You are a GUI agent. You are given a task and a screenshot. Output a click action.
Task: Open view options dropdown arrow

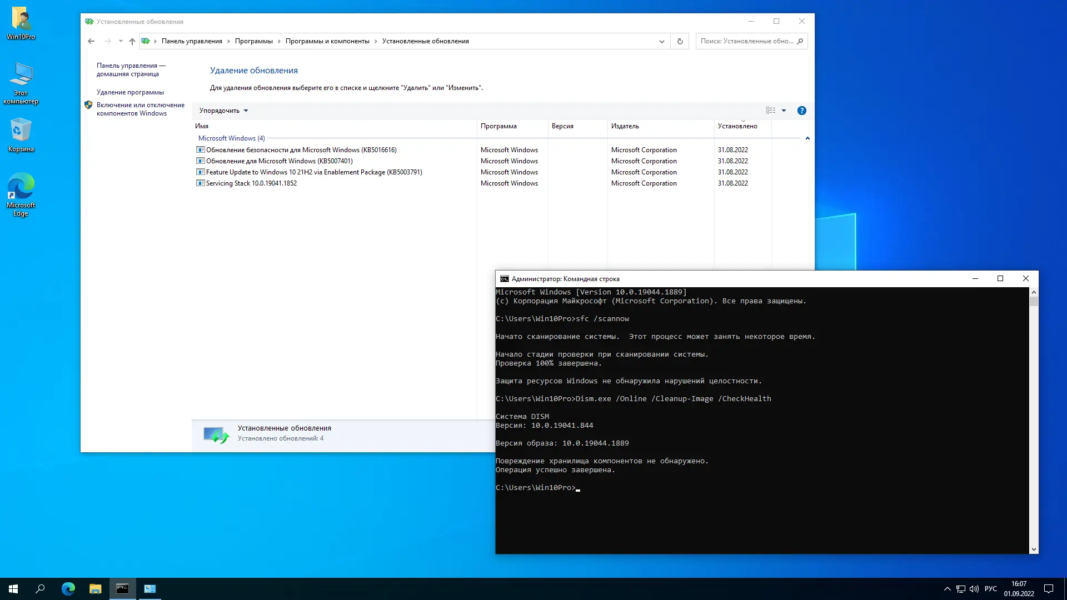click(x=784, y=111)
